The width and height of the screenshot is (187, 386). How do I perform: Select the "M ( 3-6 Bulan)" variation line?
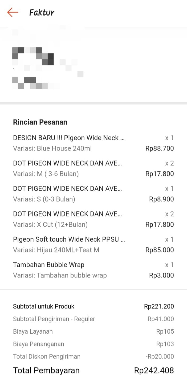click(x=46, y=174)
